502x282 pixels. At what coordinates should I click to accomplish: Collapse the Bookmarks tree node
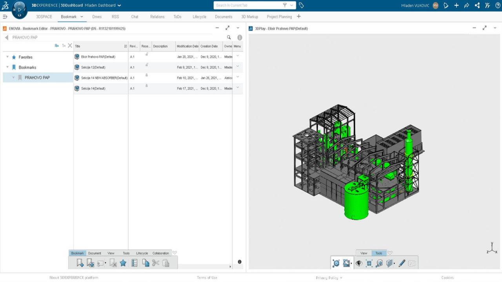7,67
